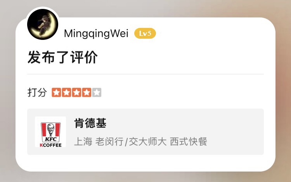Open the gray 肯德基 shop card

(145, 132)
